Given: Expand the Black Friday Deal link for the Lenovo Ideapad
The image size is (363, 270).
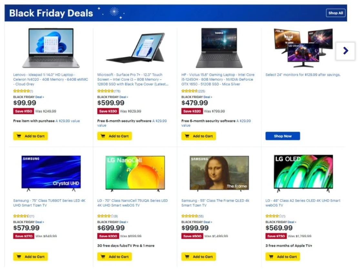Looking at the screenshot, I should coord(39,97).
